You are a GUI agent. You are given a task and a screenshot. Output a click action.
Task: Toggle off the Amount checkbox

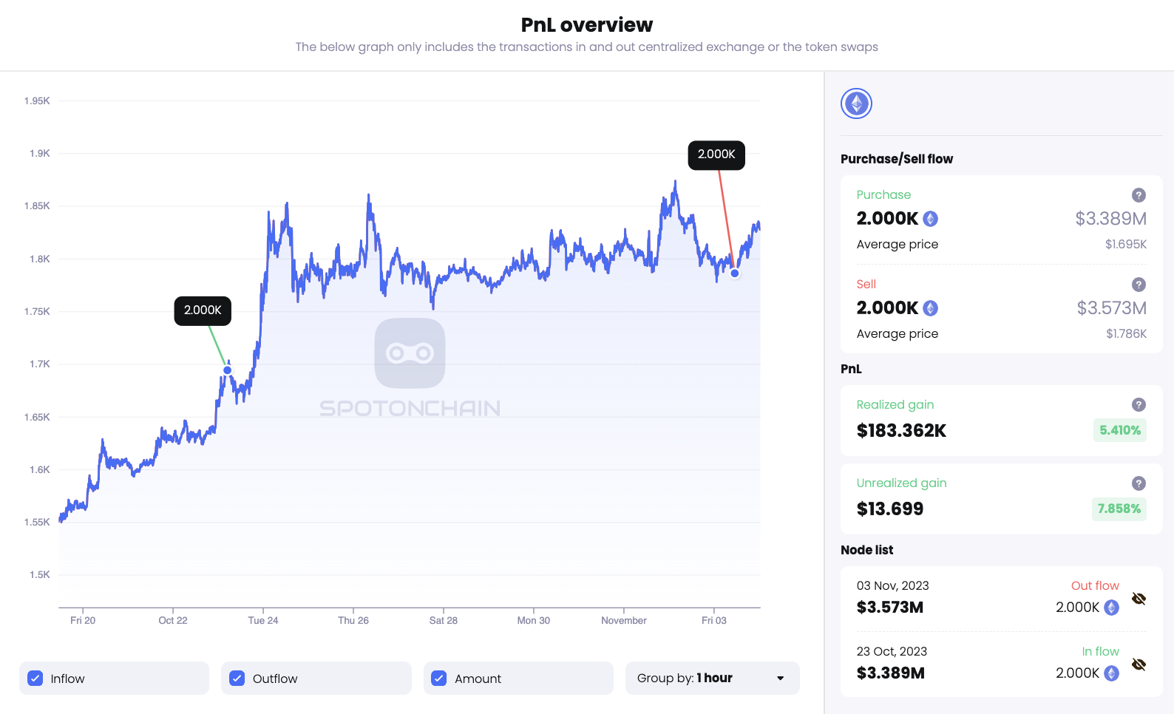[438, 678]
